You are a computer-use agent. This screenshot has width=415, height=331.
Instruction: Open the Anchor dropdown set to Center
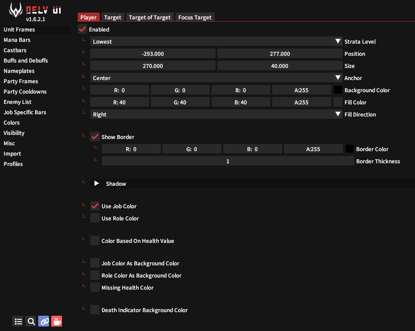216,78
